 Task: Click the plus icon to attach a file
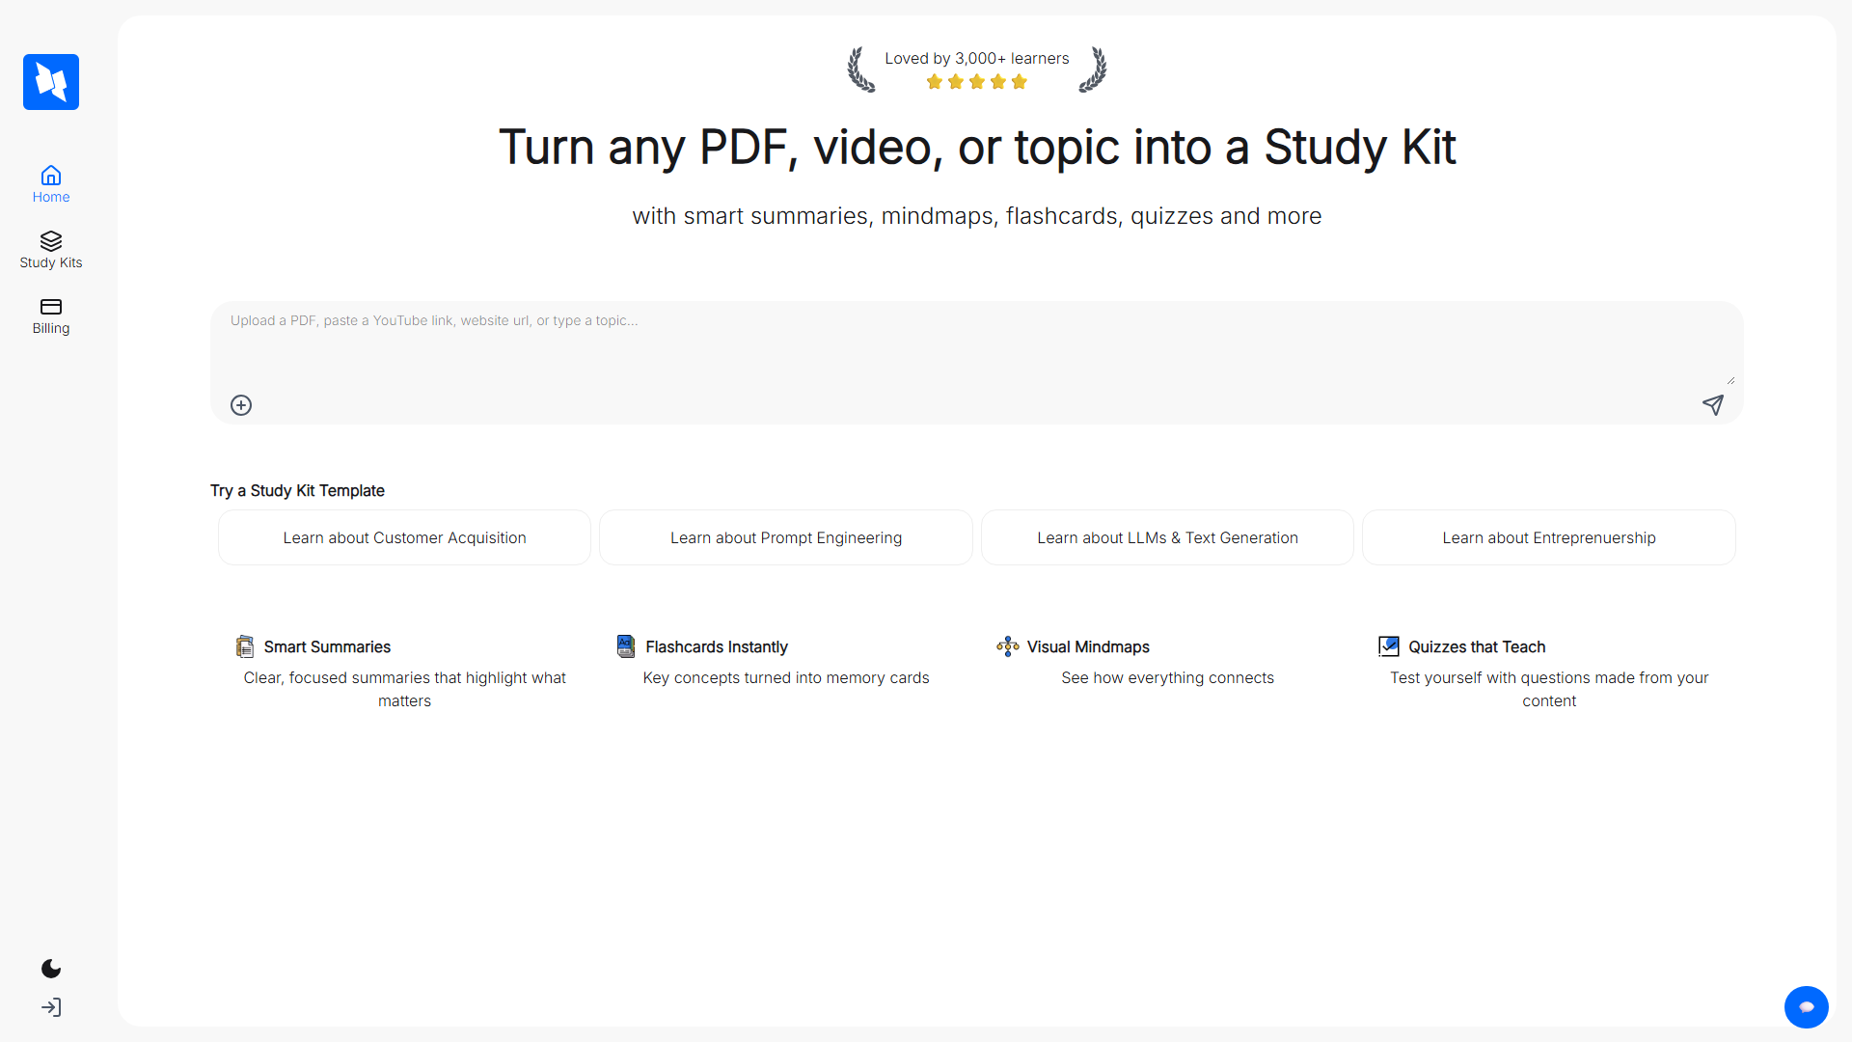click(x=240, y=405)
